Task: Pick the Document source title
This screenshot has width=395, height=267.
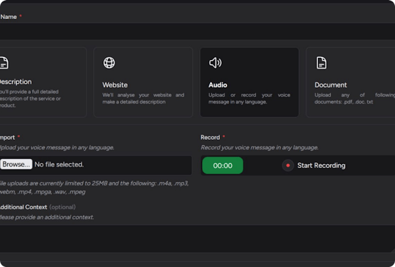Action: coord(330,85)
